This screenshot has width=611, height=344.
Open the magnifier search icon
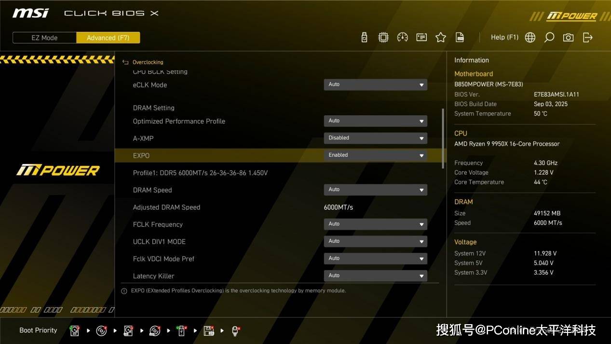pos(549,37)
